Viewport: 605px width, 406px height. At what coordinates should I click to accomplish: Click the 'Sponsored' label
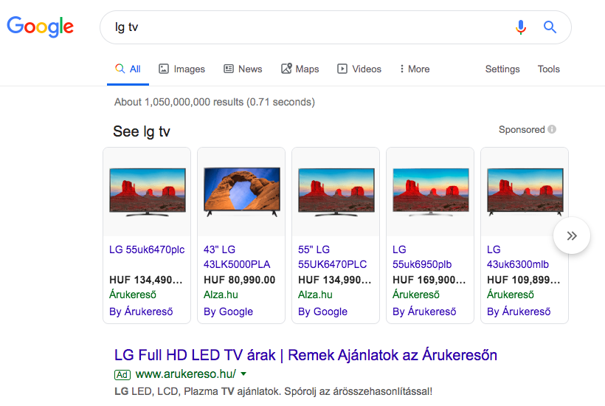click(522, 130)
